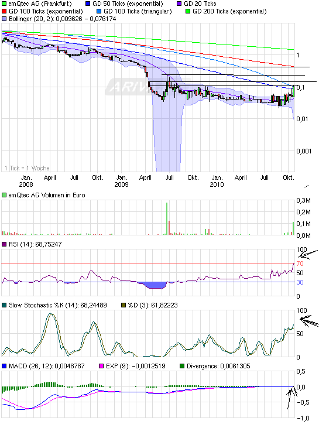Click the price axis value '0,001'
Viewport: 319px width, 438px height.
[304, 152]
